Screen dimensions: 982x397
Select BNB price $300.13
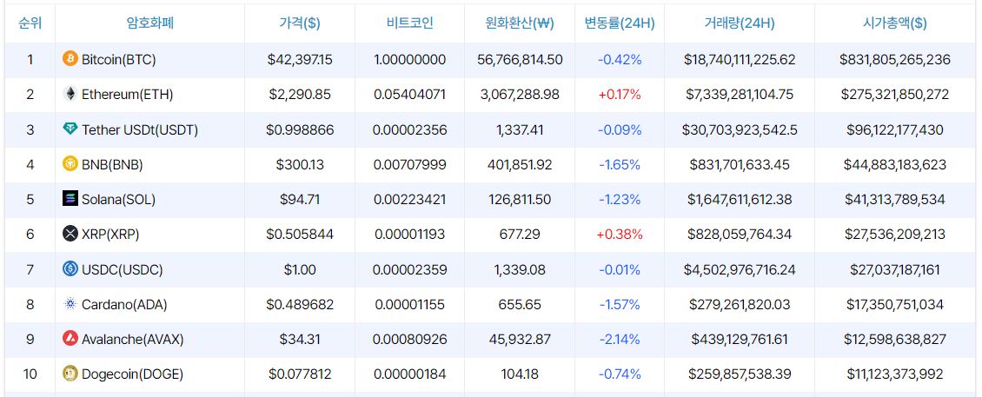tap(300, 165)
